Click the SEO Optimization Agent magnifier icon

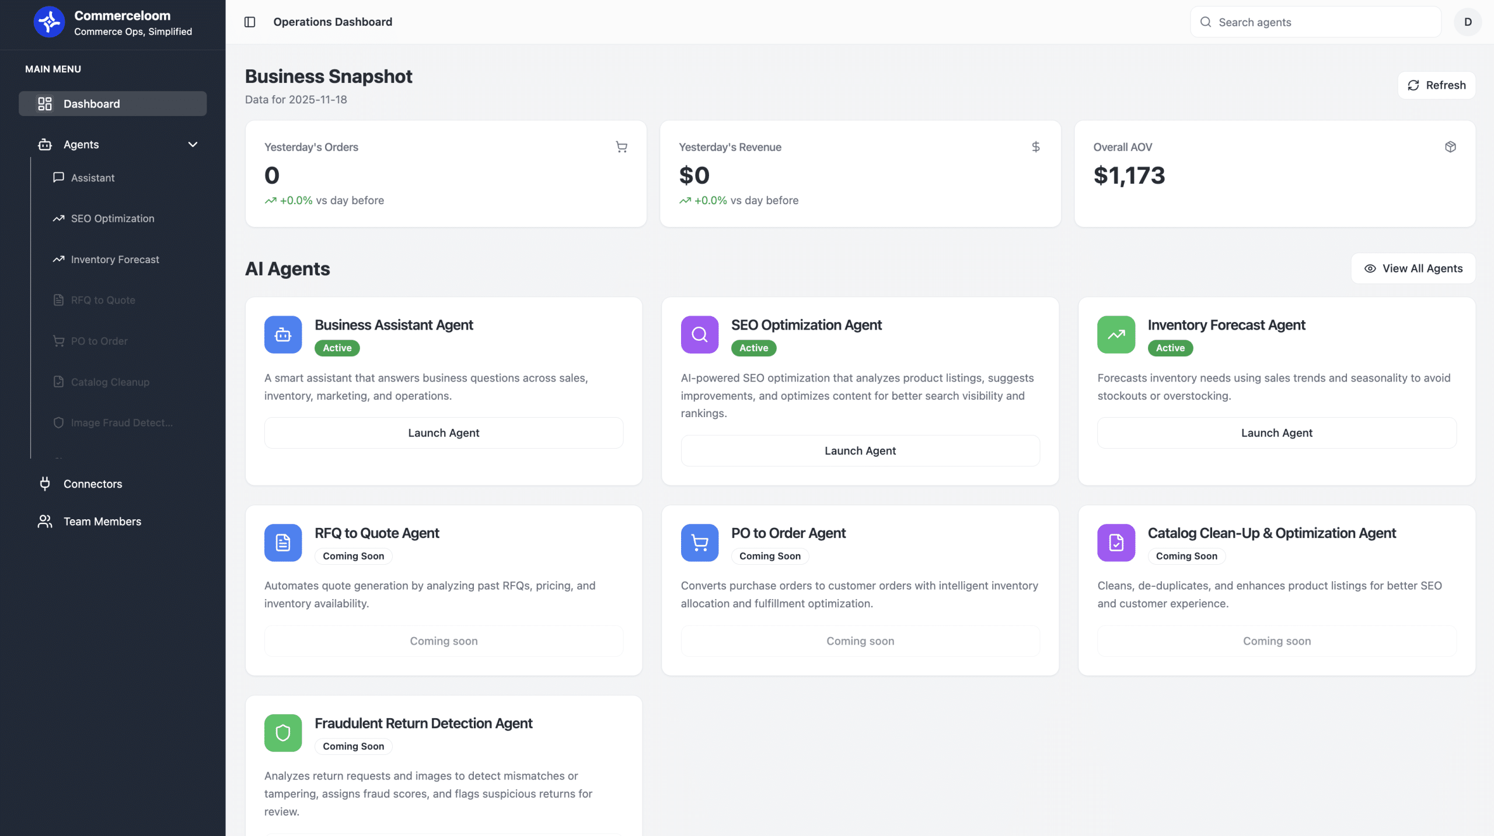(x=699, y=334)
